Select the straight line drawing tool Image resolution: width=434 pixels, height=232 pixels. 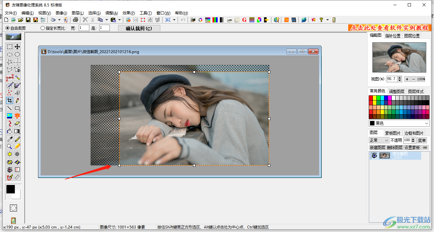pyautogui.click(x=10, y=108)
